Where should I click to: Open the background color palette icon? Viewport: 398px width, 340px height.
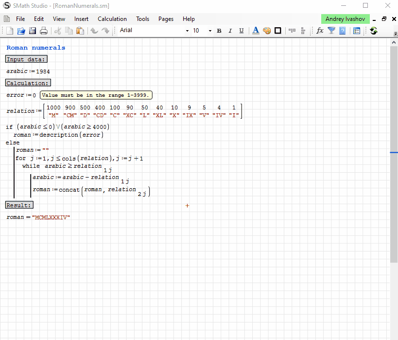[267, 31]
